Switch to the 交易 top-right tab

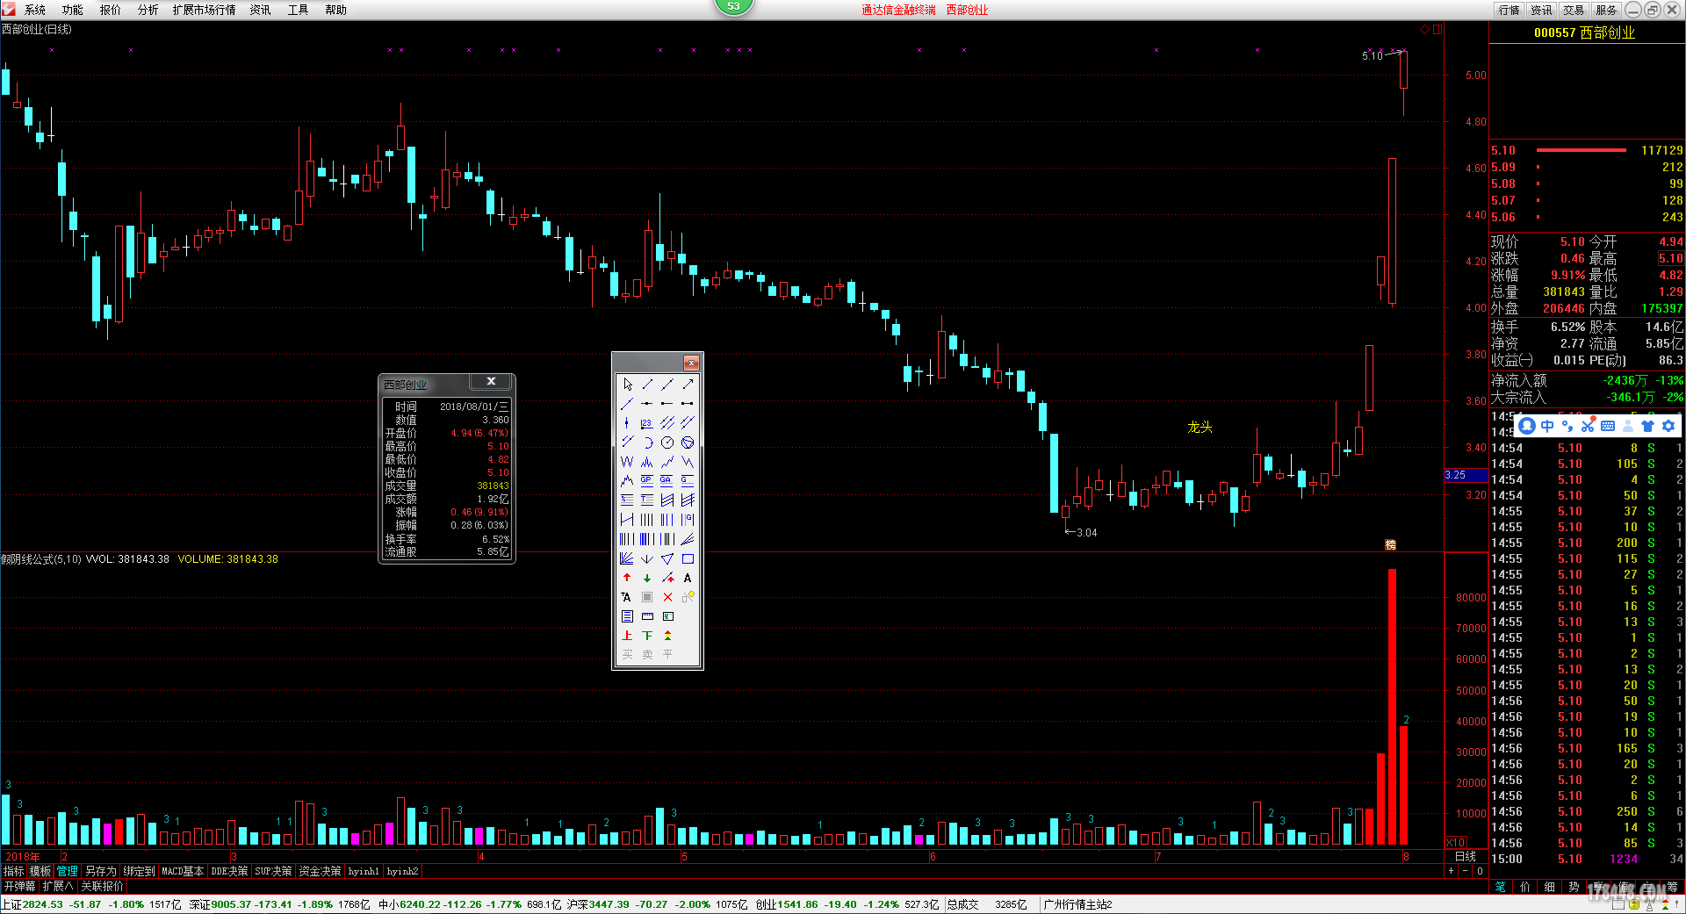tap(1574, 10)
